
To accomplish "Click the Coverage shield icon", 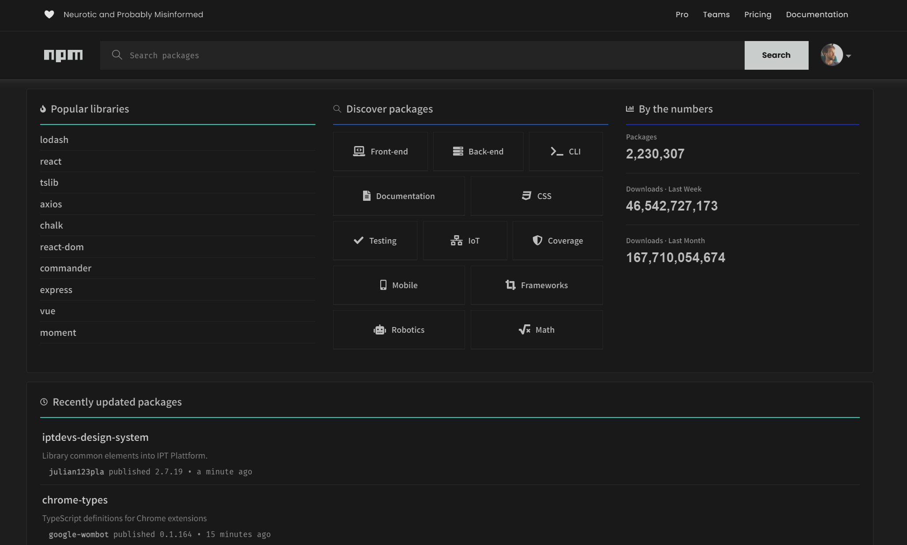I will tap(537, 240).
